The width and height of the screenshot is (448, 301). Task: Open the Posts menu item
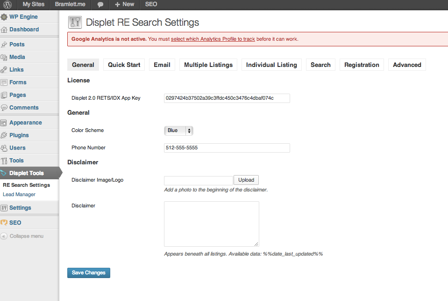(x=29, y=44)
